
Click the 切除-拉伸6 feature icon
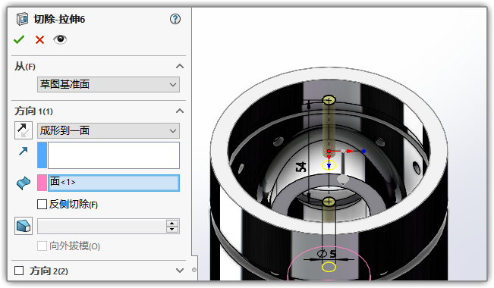[22, 19]
